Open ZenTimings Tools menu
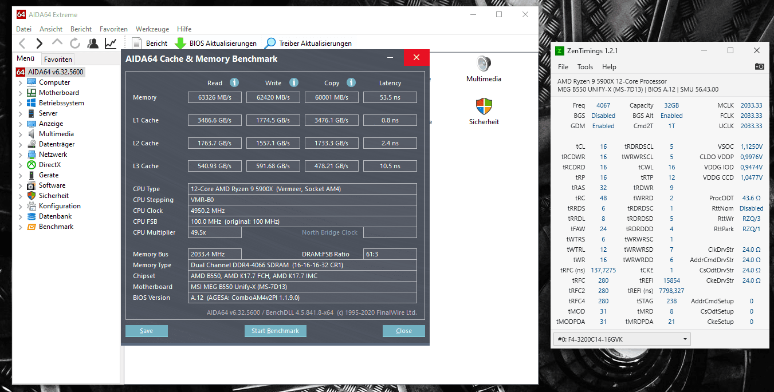 pos(585,67)
